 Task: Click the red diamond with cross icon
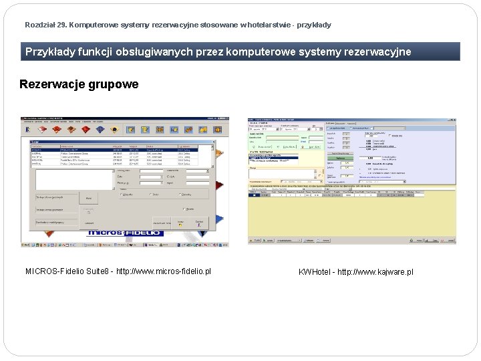(x=86, y=129)
